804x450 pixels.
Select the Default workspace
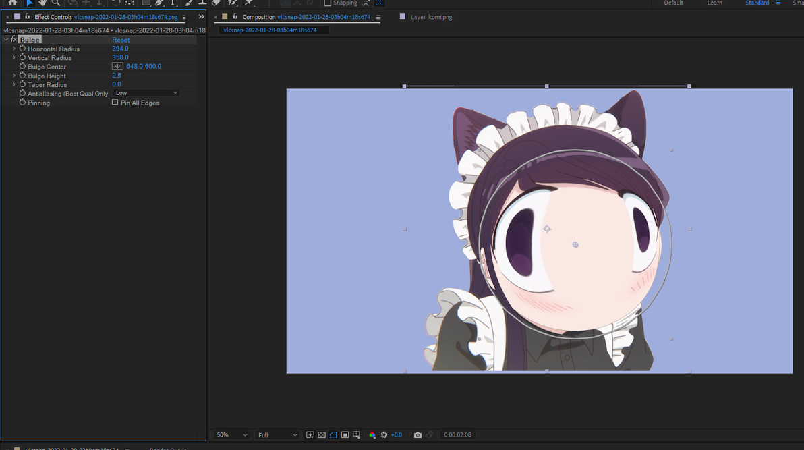[673, 3]
